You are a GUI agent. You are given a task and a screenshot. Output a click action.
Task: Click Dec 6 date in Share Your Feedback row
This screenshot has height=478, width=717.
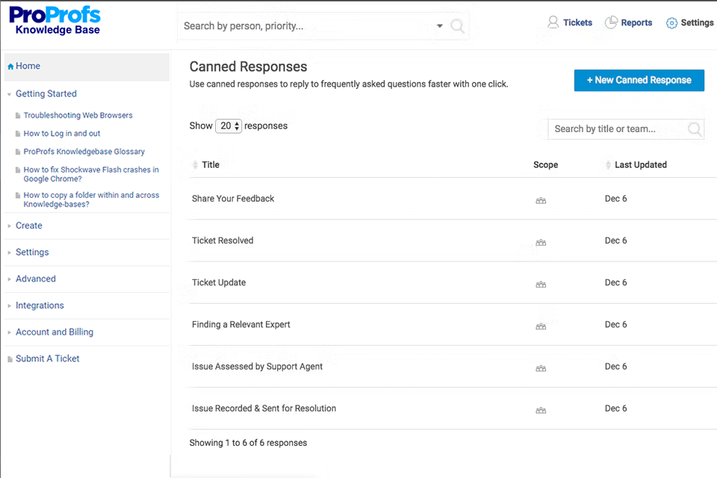(615, 199)
